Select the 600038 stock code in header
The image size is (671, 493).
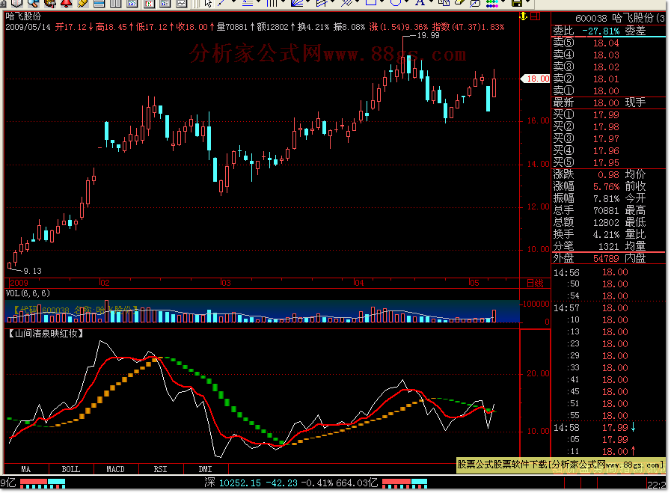[x=591, y=19]
